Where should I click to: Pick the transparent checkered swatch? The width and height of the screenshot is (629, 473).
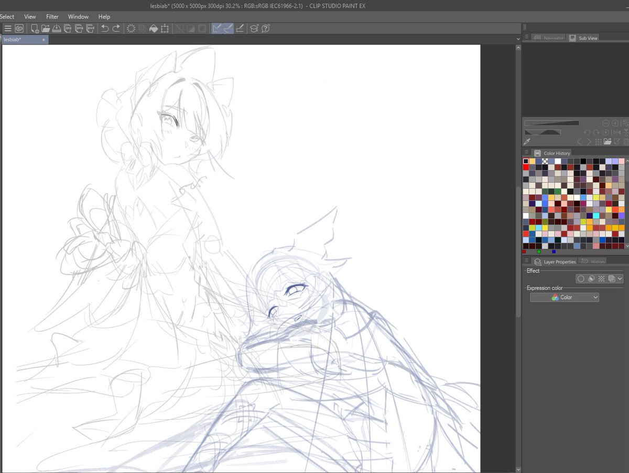(545, 161)
